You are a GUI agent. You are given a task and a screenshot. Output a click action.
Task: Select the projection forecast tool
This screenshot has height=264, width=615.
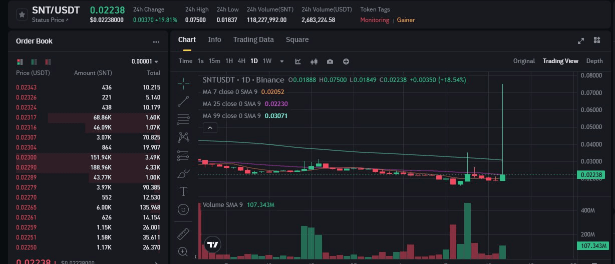(x=184, y=155)
